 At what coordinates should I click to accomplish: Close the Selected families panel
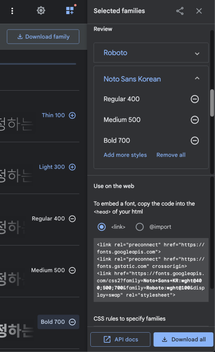(x=199, y=11)
